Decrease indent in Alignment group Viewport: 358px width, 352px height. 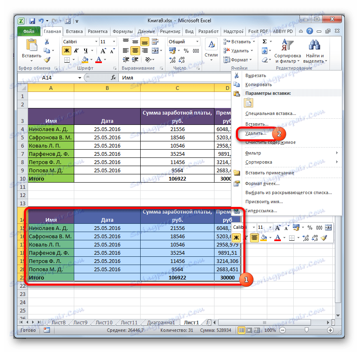pos(126,60)
